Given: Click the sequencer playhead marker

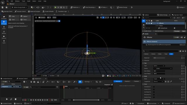Looking at the screenshot, I should point(64,87).
